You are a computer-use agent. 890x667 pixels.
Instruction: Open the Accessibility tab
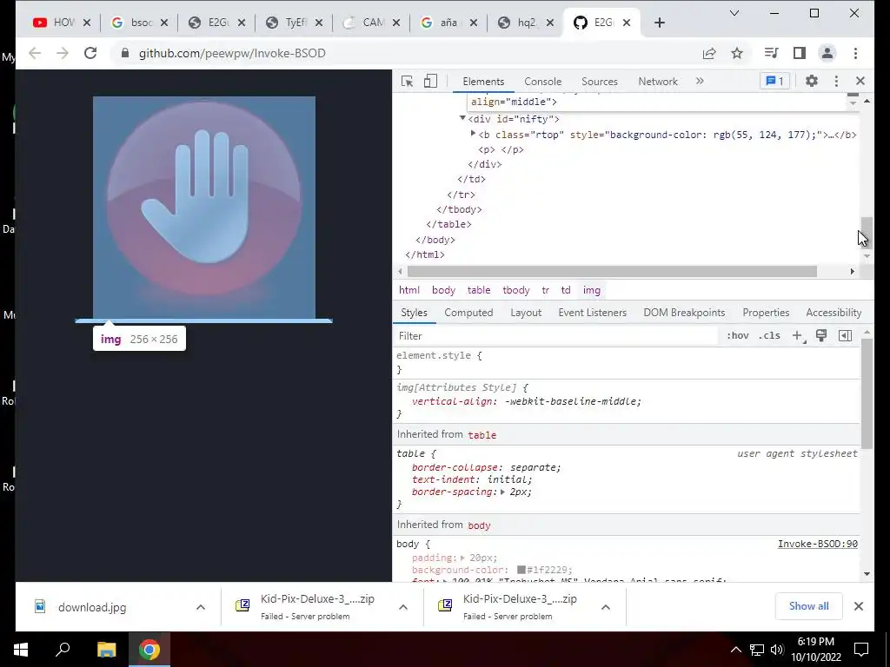point(834,313)
